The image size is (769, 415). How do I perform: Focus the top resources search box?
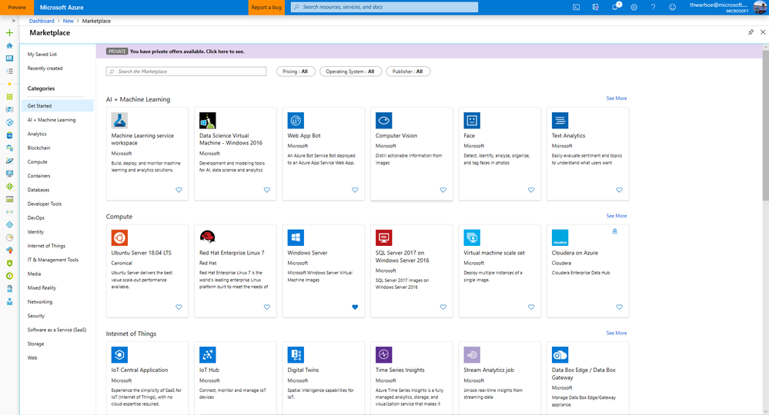pos(384,8)
